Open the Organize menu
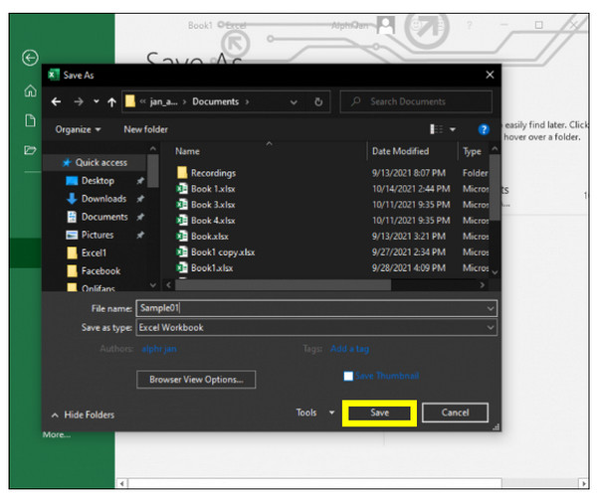The height and width of the screenshot is (499, 597). [78, 129]
